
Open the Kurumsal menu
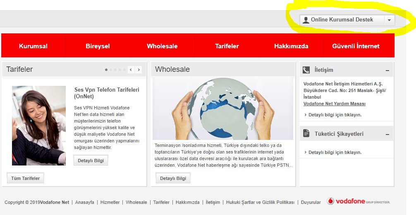coord(33,46)
